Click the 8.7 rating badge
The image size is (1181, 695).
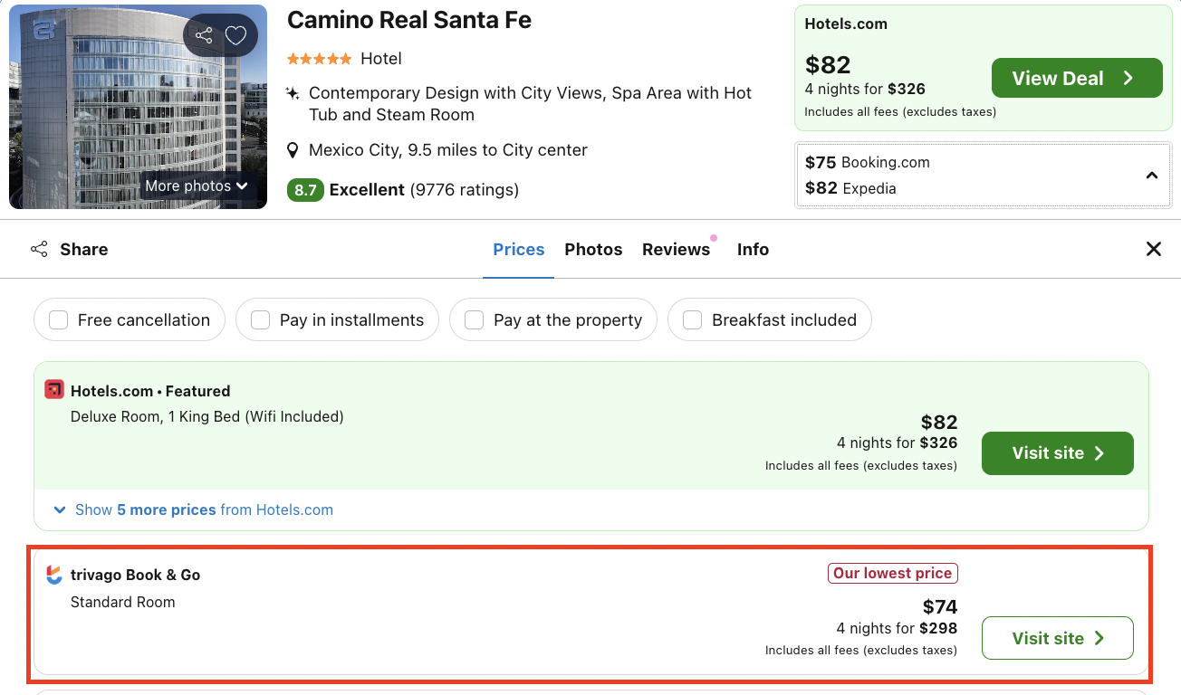coord(305,190)
